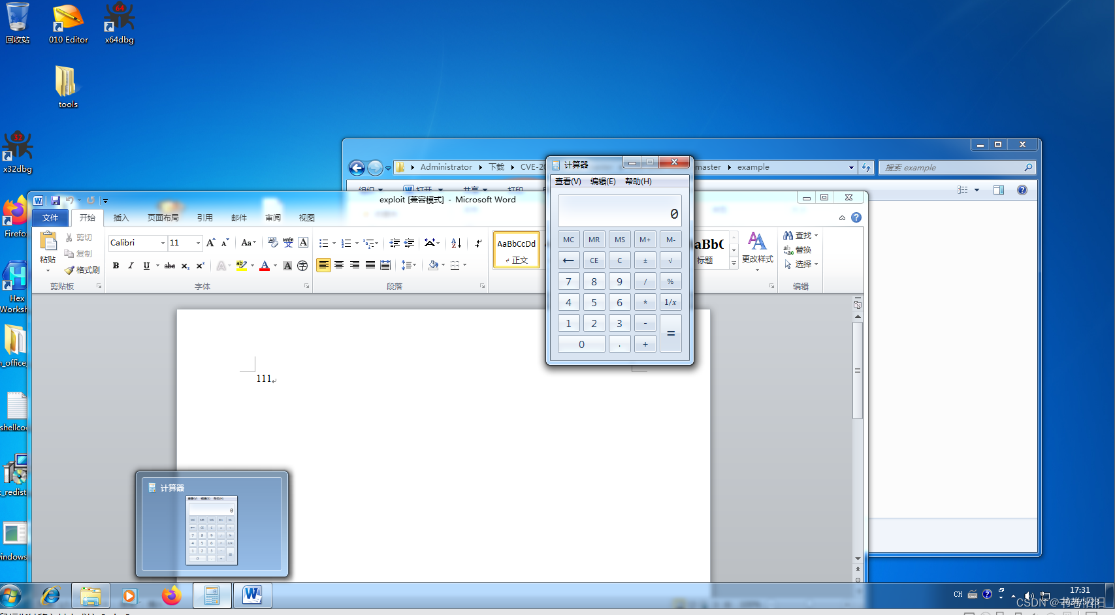Viewport: 1115px width, 615px height.
Task: Apply strikethrough with the abc icon
Action: point(170,266)
